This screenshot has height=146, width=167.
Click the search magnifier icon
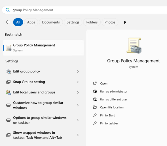coord(7,10)
